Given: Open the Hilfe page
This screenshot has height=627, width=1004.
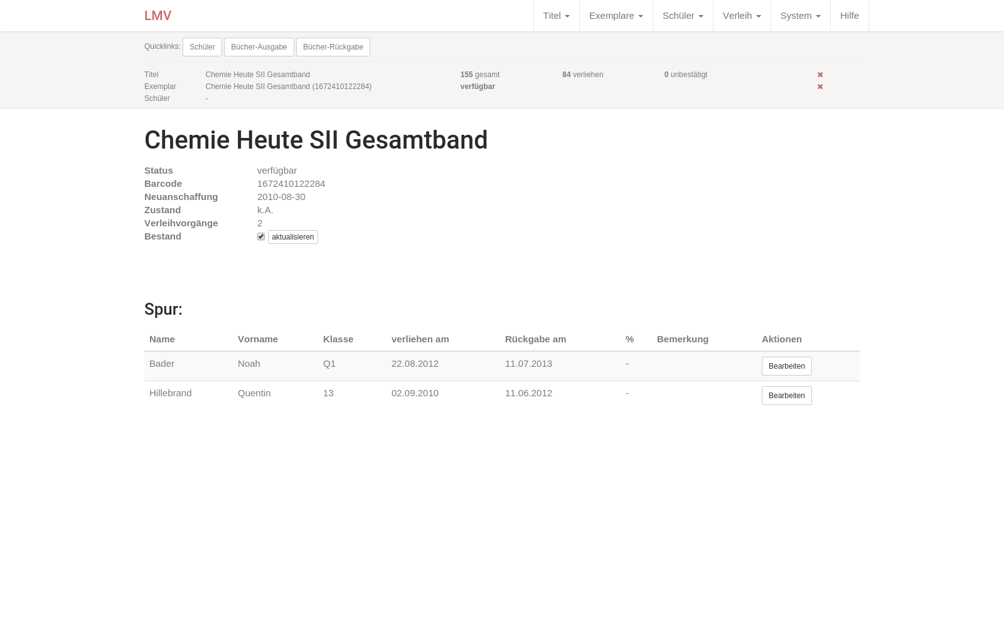Looking at the screenshot, I should point(850,16).
